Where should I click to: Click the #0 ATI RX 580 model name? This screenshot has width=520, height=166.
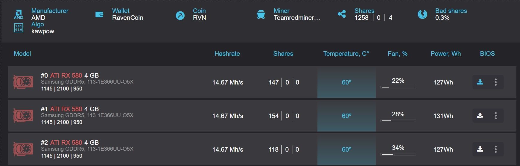(x=66, y=76)
